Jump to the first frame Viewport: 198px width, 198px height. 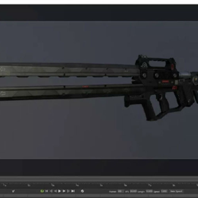(47, 191)
